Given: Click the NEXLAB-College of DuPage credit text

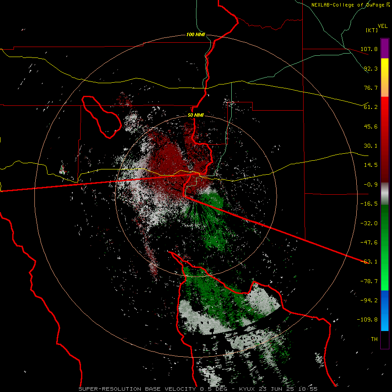Looking at the screenshot, I should tap(348, 5).
